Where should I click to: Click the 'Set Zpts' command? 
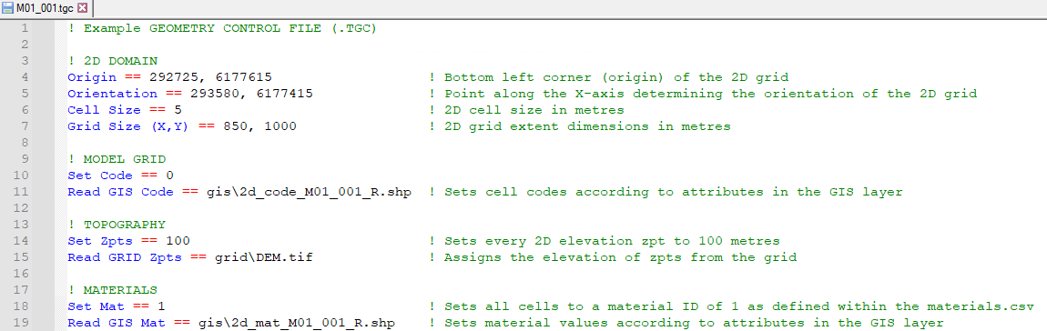coord(100,241)
